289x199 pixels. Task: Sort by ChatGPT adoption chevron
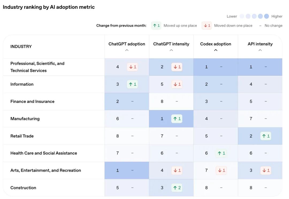pyautogui.click(x=127, y=50)
